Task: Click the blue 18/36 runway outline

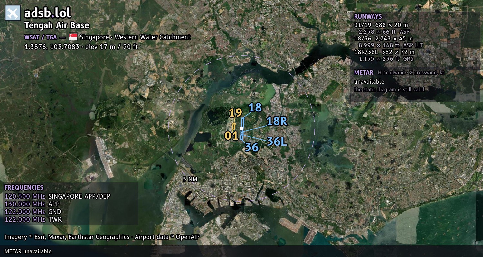Action: coord(242,128)
